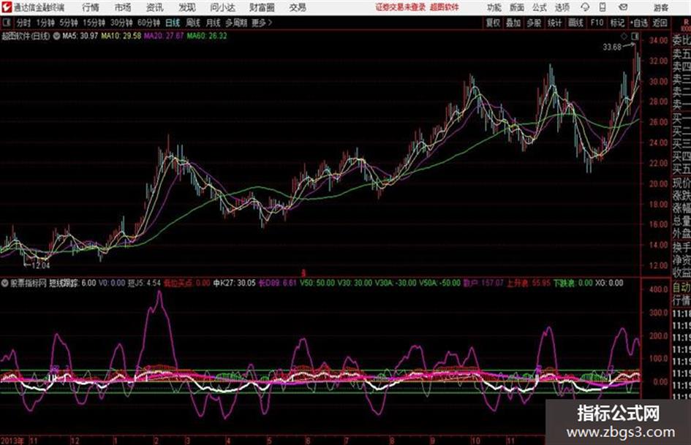Screen dimensions: 691x445
Task: Open the 行情 menu
Action: click(x=91, y=7)
